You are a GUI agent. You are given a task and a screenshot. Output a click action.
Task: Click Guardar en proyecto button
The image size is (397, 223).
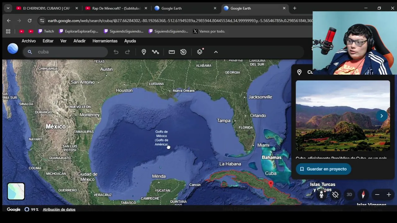click(323, 169)
